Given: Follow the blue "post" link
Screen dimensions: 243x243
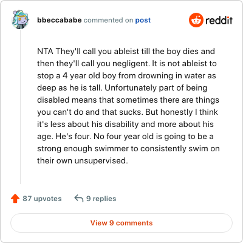Looking at the screenshot, I should point(143,20).
